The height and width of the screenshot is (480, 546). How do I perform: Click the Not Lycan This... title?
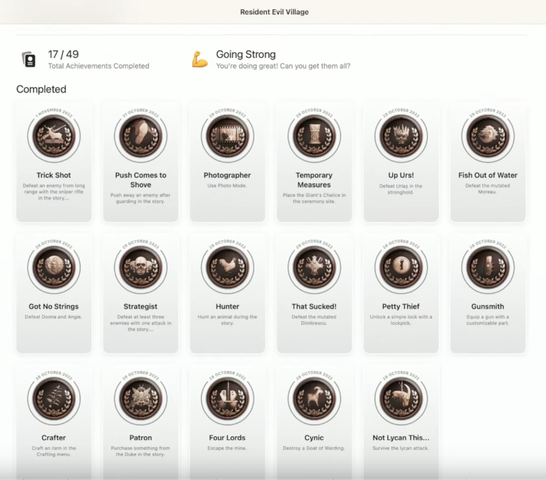[401, 438]
